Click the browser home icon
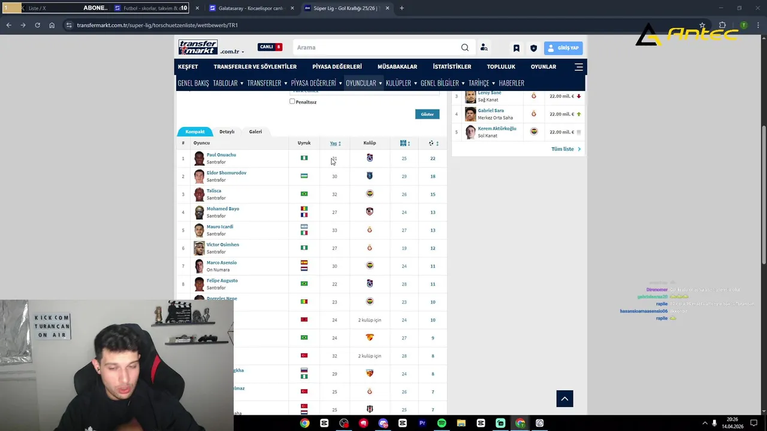This screenshot has width=767, height=431. tap(52, 25)
